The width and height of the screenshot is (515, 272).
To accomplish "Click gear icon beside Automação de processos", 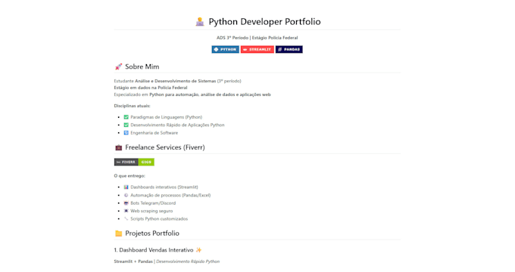I will (x=126, y=195).
